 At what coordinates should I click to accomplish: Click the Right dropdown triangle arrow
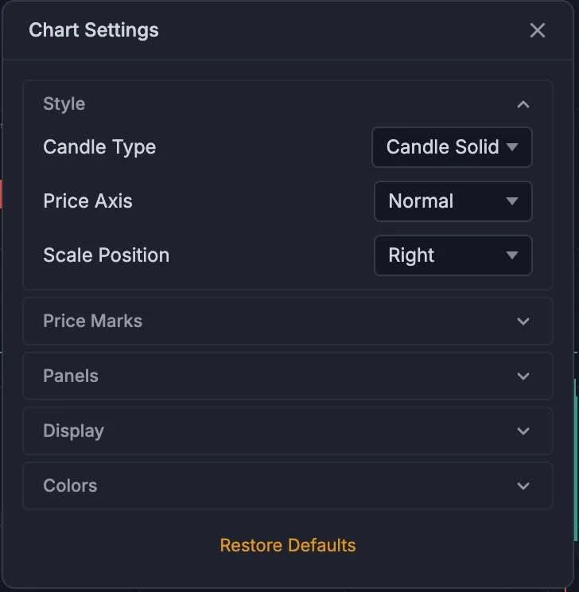[x=512, y=255]
